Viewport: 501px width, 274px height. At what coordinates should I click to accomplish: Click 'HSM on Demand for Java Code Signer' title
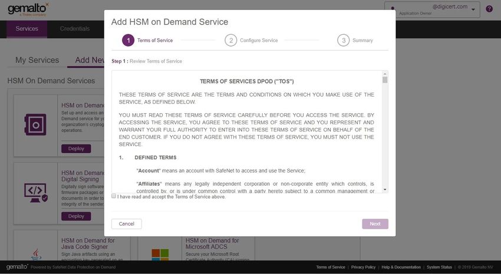tap(88, 244)
